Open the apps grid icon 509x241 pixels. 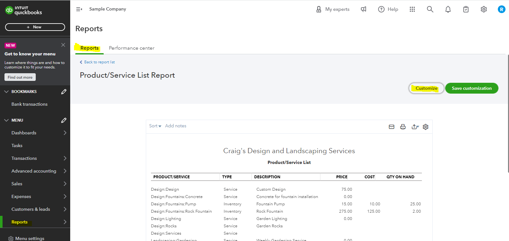pos(412,9)
